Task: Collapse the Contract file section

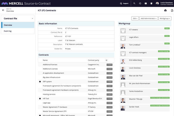Action: click(32, 19)
